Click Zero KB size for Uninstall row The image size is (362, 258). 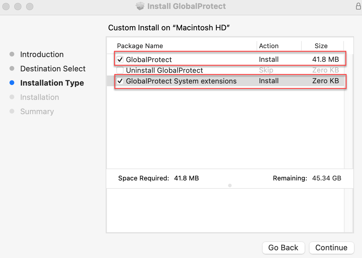[x=325, y=70]
